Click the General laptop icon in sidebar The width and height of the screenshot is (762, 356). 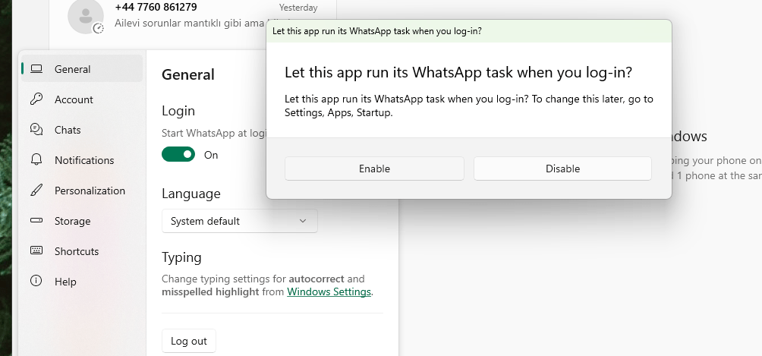[36, 69]
